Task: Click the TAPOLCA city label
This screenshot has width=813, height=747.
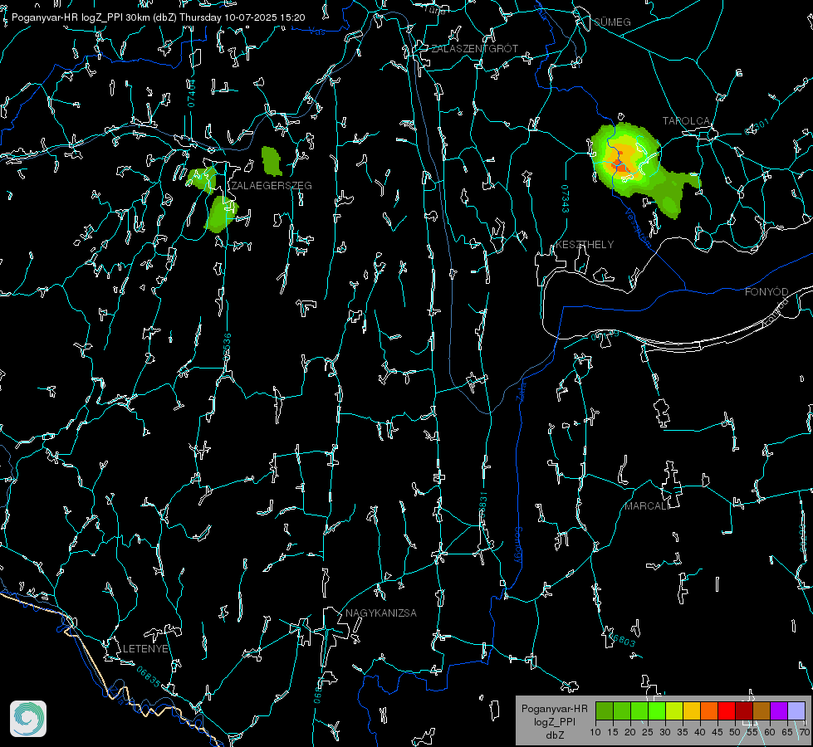Action: (x=686, y=121)
